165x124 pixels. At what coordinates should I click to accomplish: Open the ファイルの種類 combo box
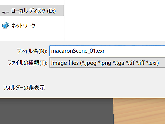[x=107, y=63]
